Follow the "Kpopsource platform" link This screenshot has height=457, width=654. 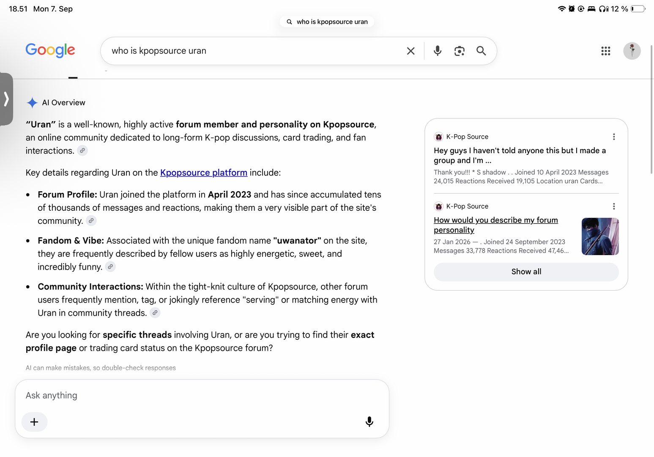point(204,173)
